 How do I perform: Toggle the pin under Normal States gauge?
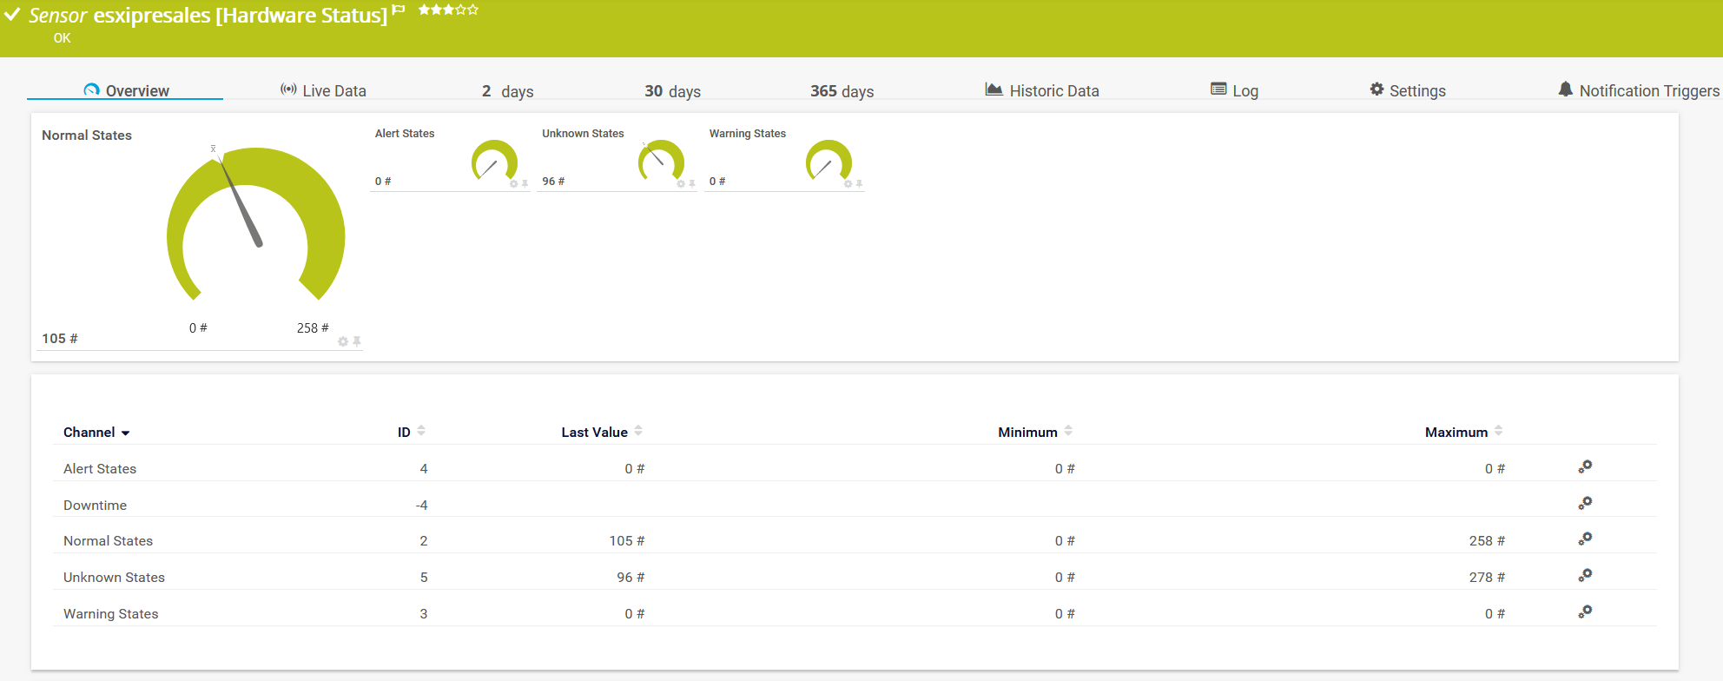click(x=357, y=341)
